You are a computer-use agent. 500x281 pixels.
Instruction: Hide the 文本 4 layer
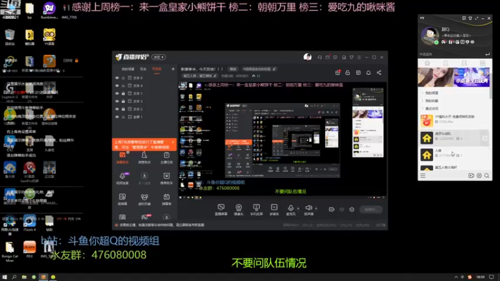(117, 86)
